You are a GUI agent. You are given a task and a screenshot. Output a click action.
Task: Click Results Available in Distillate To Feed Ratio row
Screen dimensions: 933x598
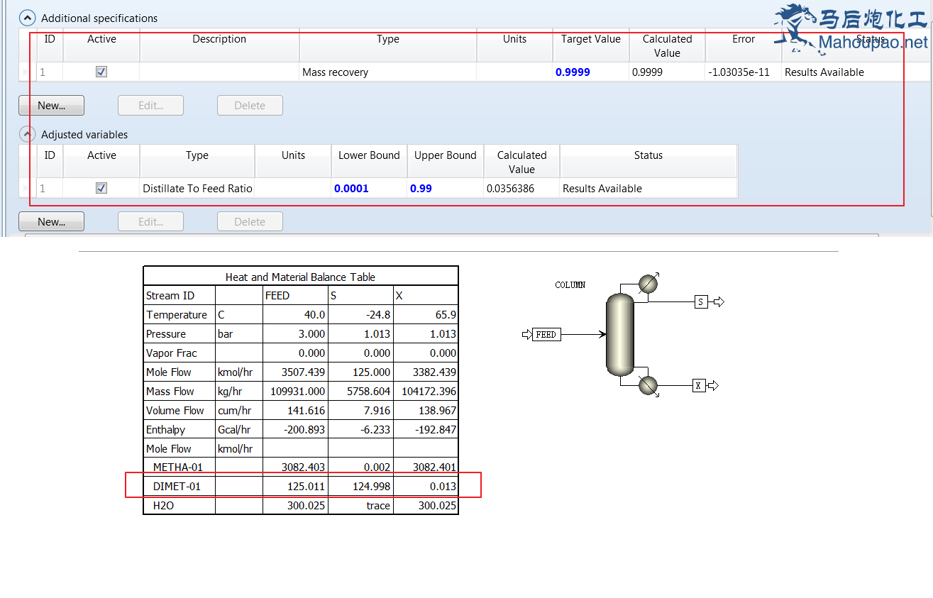[602, 188]
